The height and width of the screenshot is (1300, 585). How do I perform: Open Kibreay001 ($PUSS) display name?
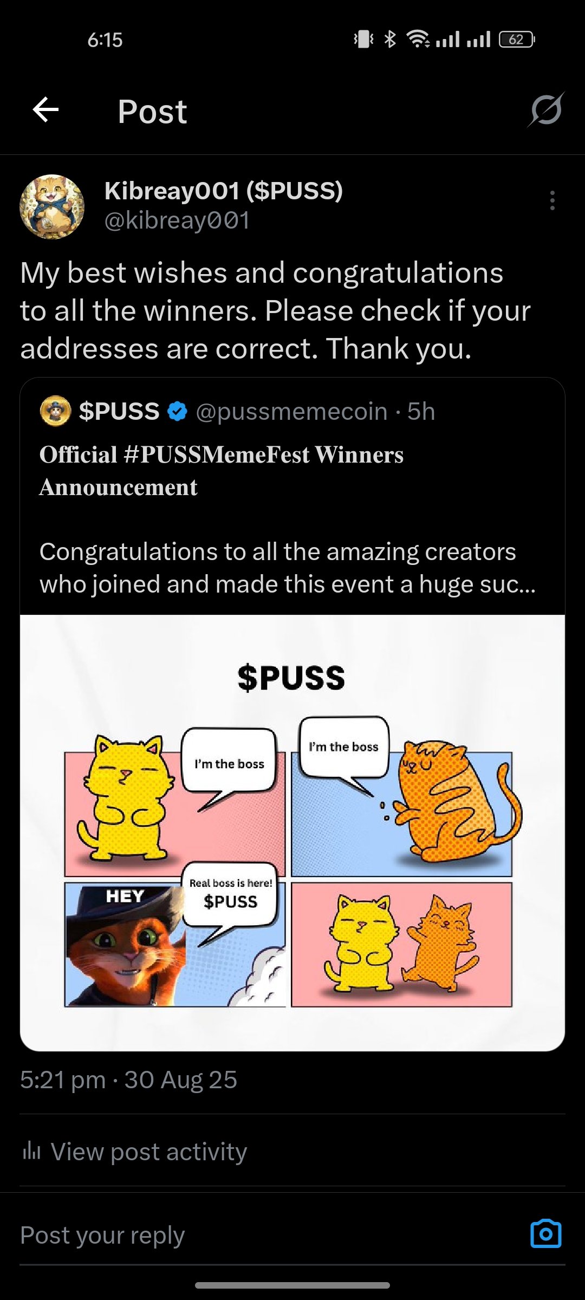coord(223,191)
